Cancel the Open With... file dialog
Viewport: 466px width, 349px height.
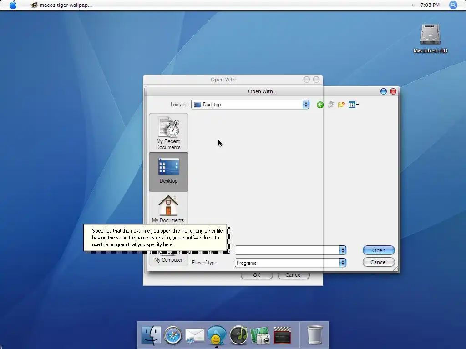tap(379, 262)
